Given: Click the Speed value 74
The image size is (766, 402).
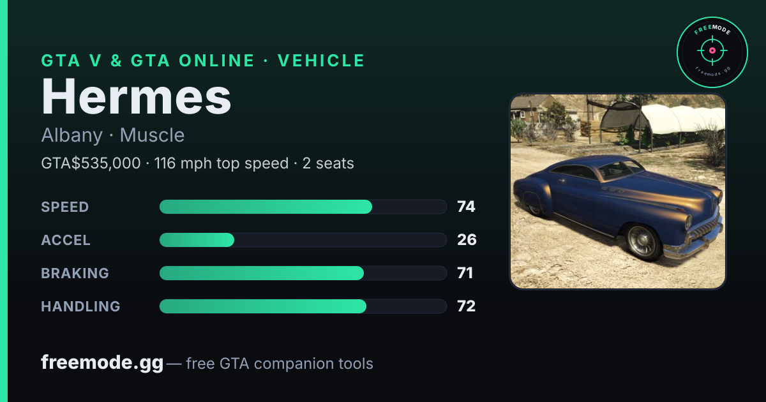Looking at the screenshot, I should click(466, 207).
